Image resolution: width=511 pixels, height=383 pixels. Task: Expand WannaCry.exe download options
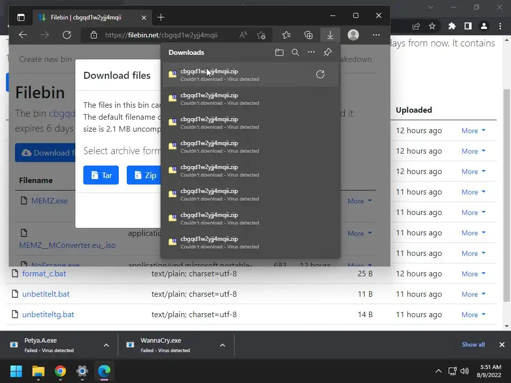223,345
